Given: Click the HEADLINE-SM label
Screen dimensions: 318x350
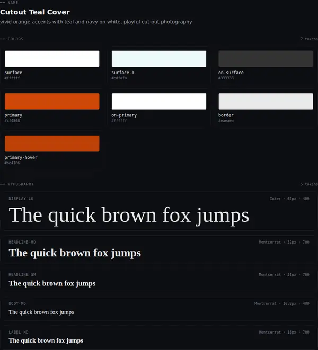Looking at the screenshot, I should [x=22, y=275].
